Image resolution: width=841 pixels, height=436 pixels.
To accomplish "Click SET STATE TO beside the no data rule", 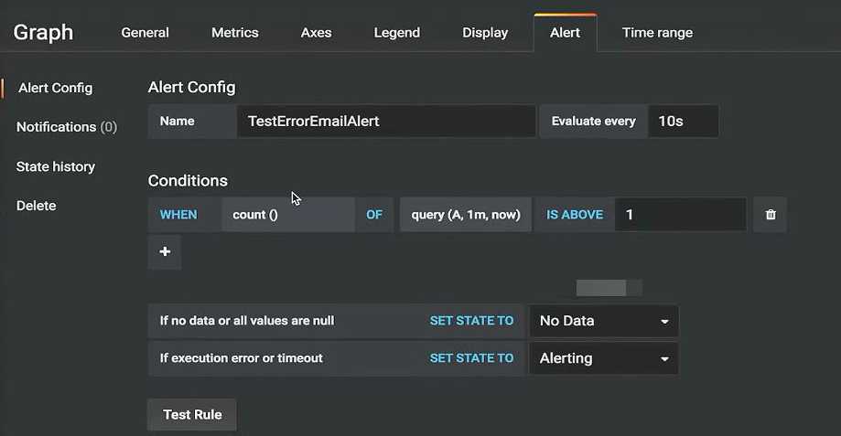I will 471,321.
